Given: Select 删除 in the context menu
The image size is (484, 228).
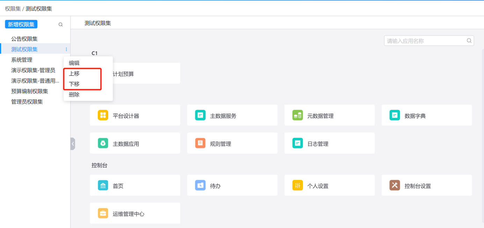Looking at the screenshot, I should click(74, 94).
